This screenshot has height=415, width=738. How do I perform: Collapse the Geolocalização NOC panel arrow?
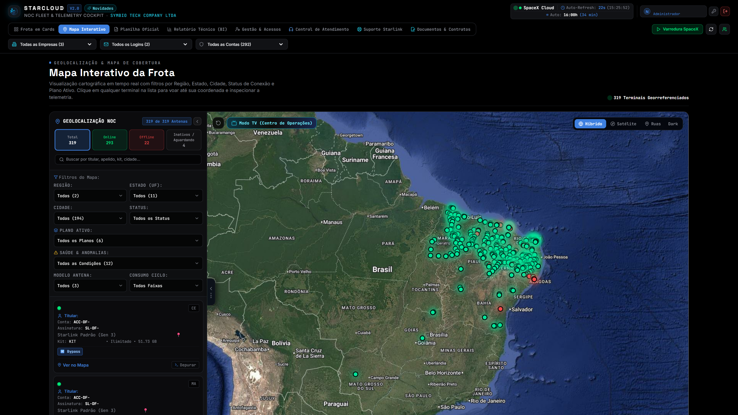pyautogui.click(x=197, y=121)
